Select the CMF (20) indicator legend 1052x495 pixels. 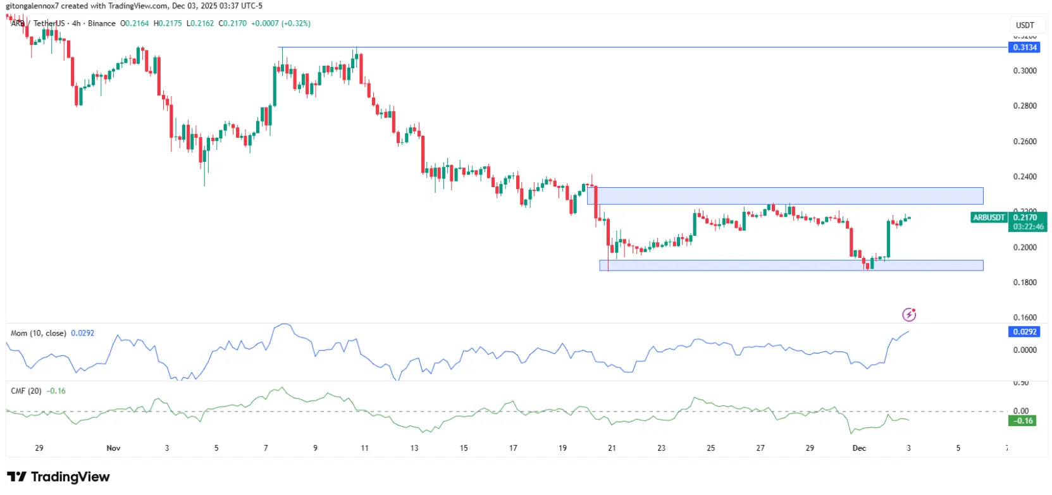point(26,391)
